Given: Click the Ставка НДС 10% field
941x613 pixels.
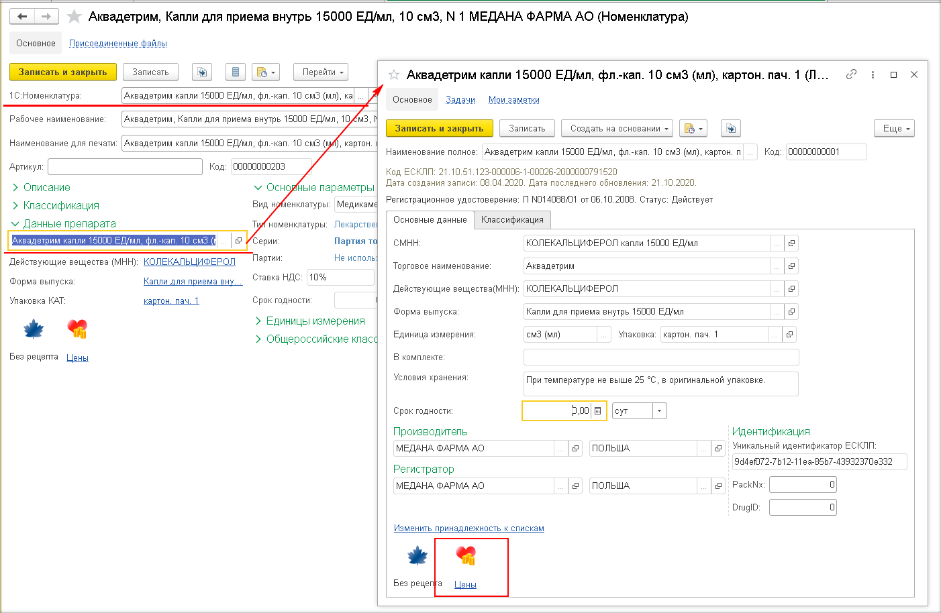Looking at the screenshot, I should point(340,277).
